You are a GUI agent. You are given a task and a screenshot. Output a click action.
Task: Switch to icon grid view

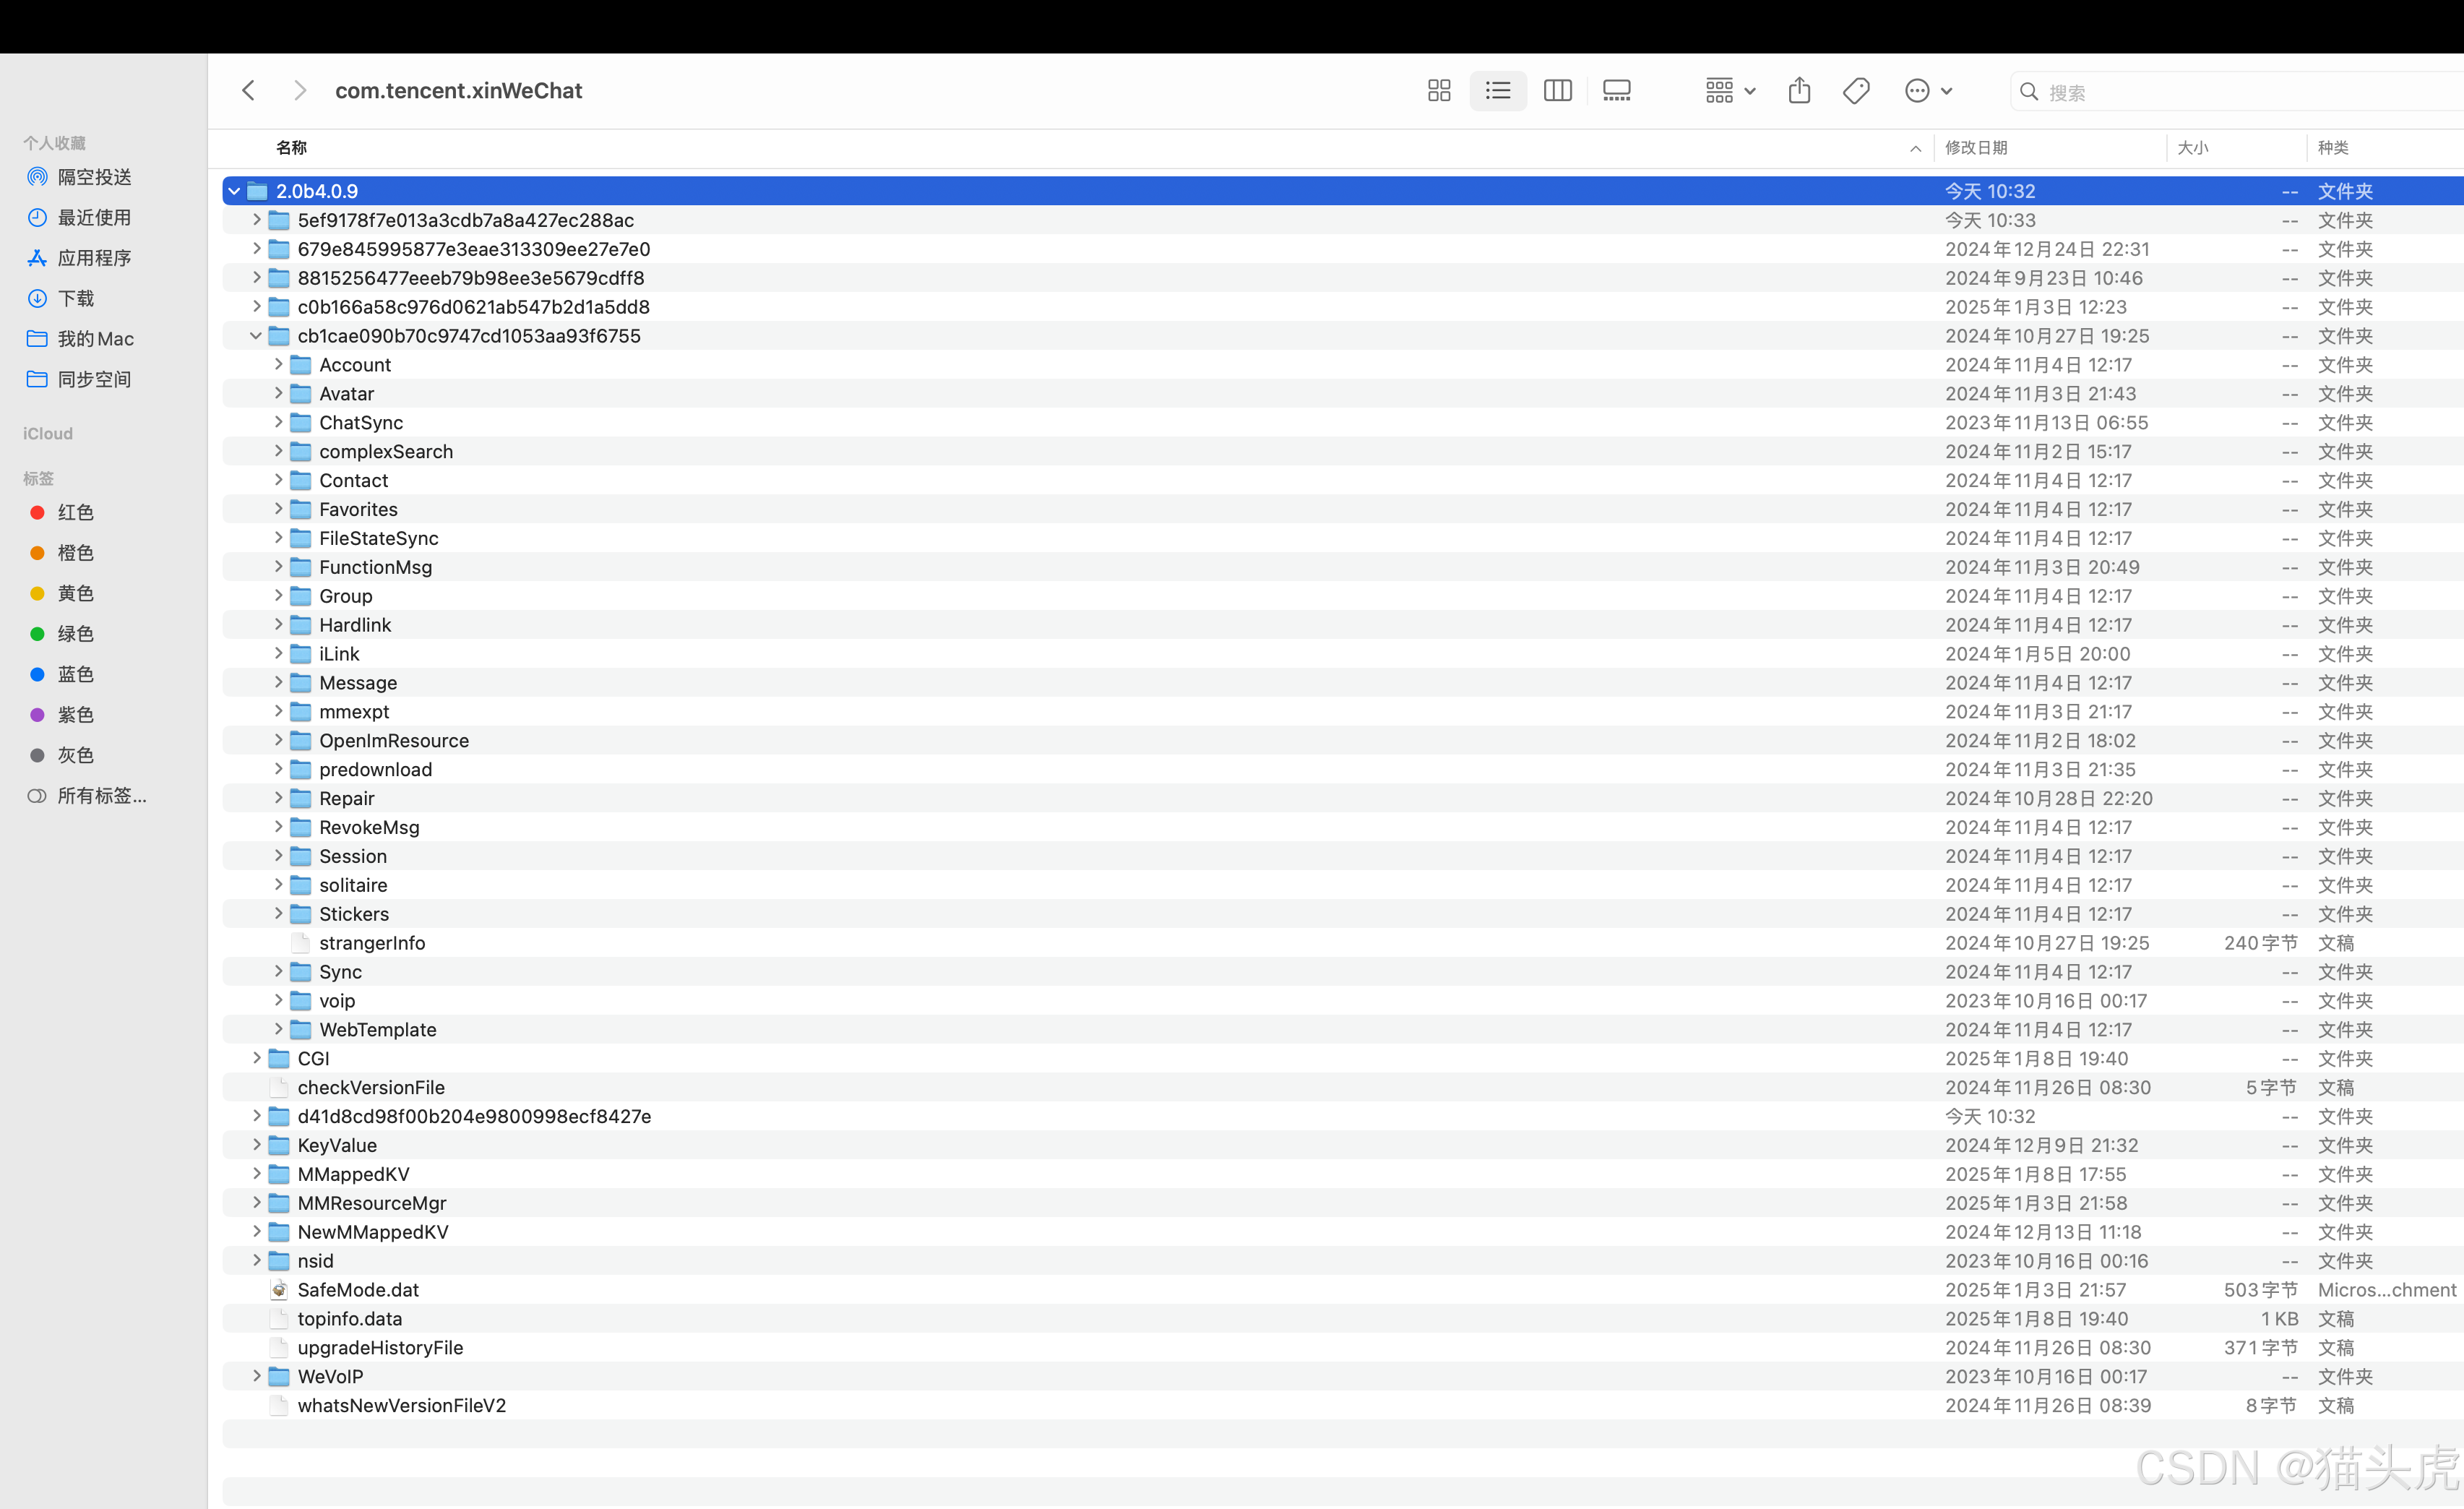click(1438, 91)
